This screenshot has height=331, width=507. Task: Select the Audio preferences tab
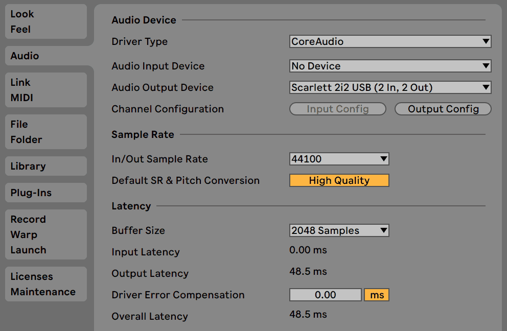click(x=46, y=56)
